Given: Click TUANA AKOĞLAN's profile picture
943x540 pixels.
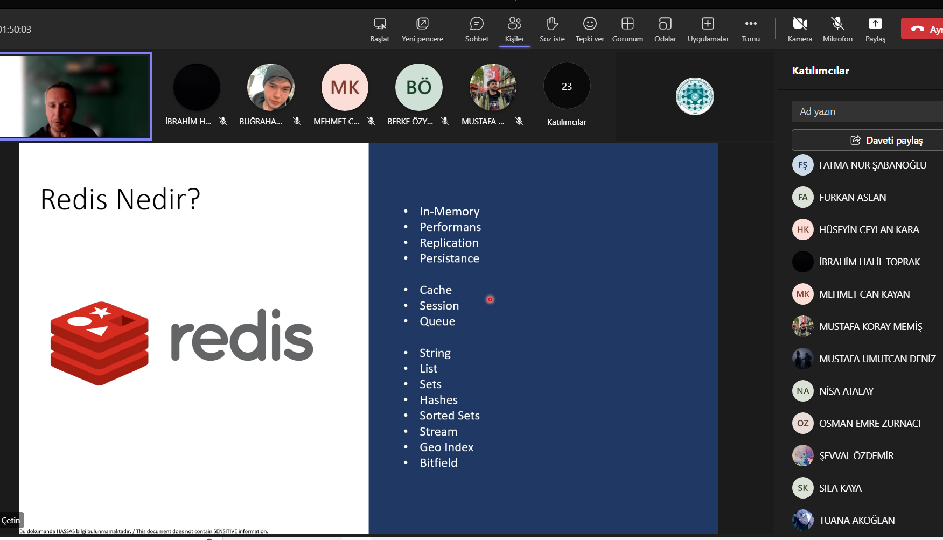Looking at the screenshot, I should click(x=802, y=520).
